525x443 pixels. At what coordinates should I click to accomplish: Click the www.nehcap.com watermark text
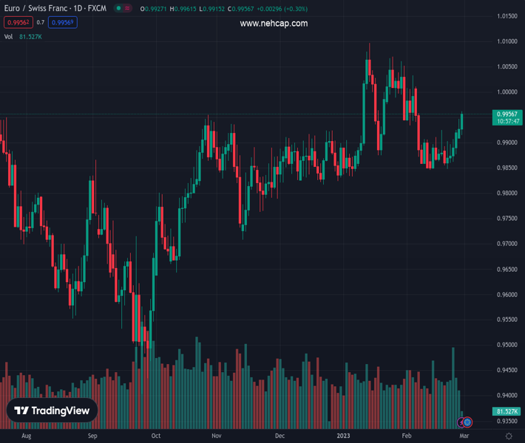coord(274,24)
